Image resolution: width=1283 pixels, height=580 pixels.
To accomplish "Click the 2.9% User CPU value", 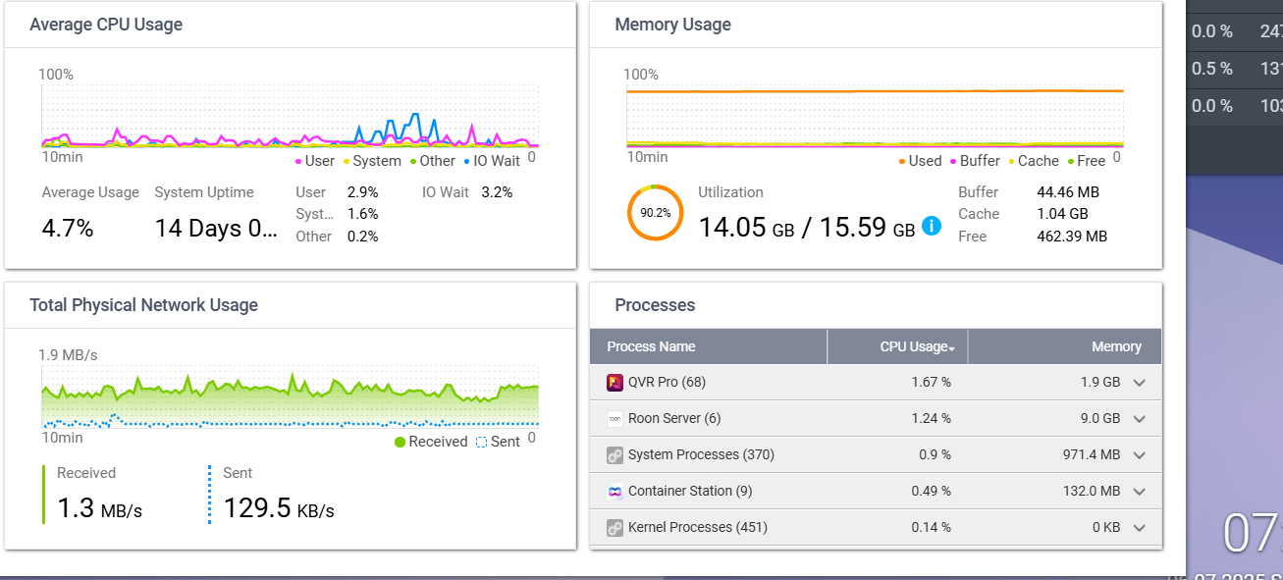I will (362, 192).
